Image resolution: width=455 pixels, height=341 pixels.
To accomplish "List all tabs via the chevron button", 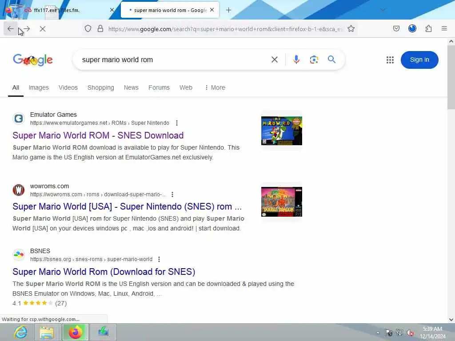I will click(x=383, y=10).
